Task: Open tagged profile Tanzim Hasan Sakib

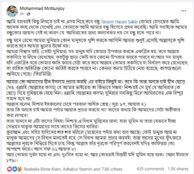Action: pos(119,22)
